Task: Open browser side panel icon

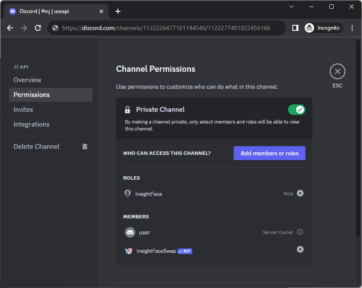Action: coord(295,28)
